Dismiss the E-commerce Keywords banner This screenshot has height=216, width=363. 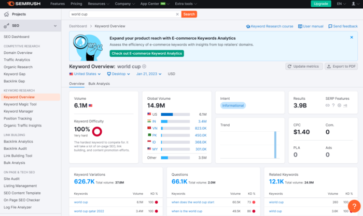point(352,37)
